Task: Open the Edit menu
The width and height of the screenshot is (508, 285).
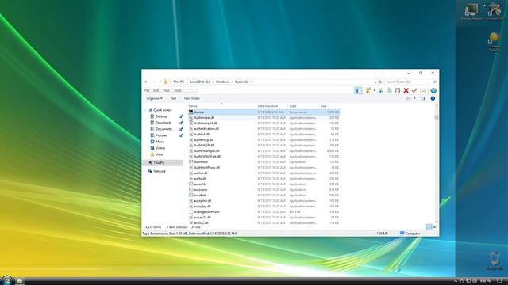Action: [156, 90]
